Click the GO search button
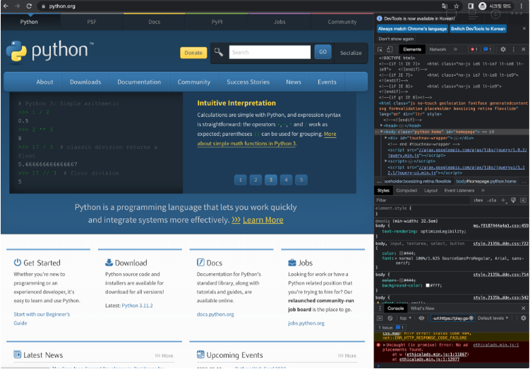 click(323, 52)
